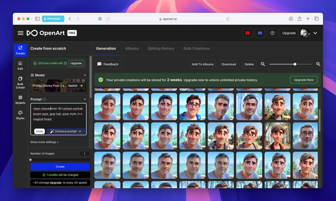Click the Prompt info icon
The height and width of the screenshot is (201, 336).
tap(45, 99)
